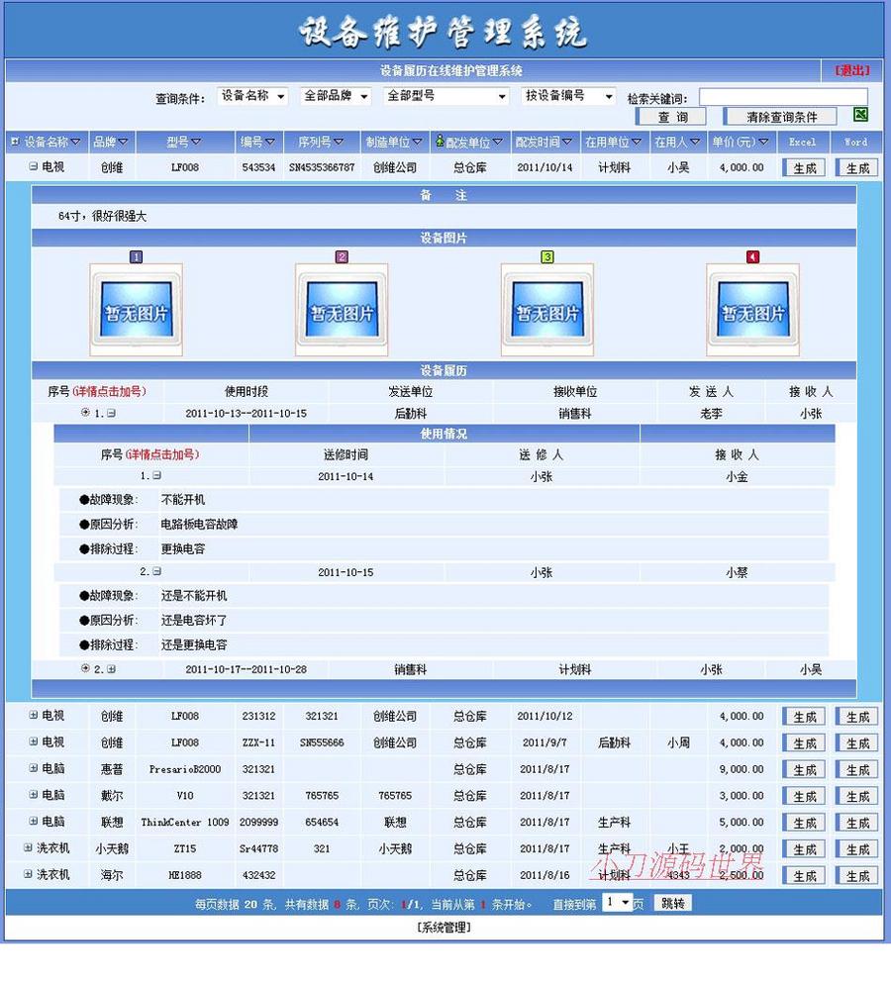Open the page number dropdown in footer

tap(617, 903)
